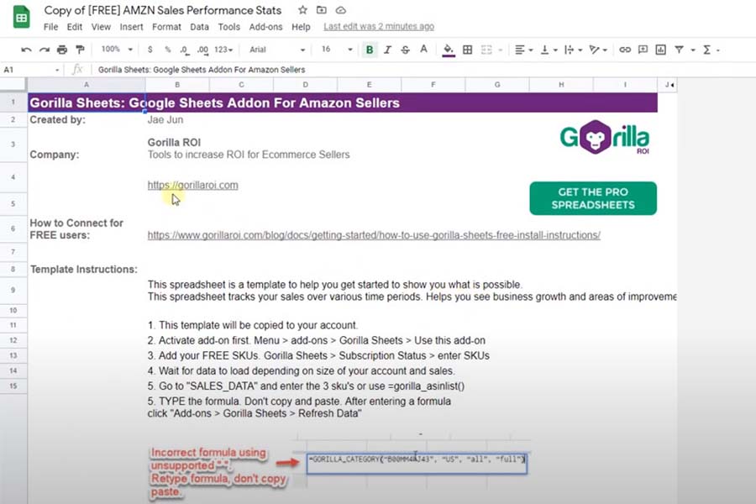Open the Tools menu
The height and width of the screenshot is (504, 756).
click(228, 27)
